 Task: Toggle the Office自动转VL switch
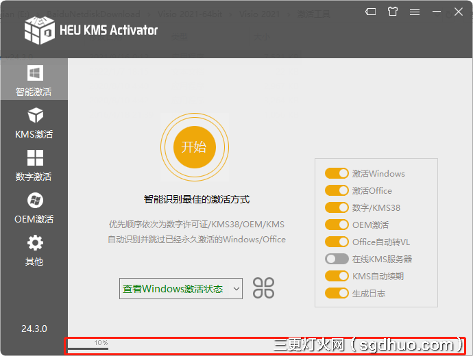(337, 242)
